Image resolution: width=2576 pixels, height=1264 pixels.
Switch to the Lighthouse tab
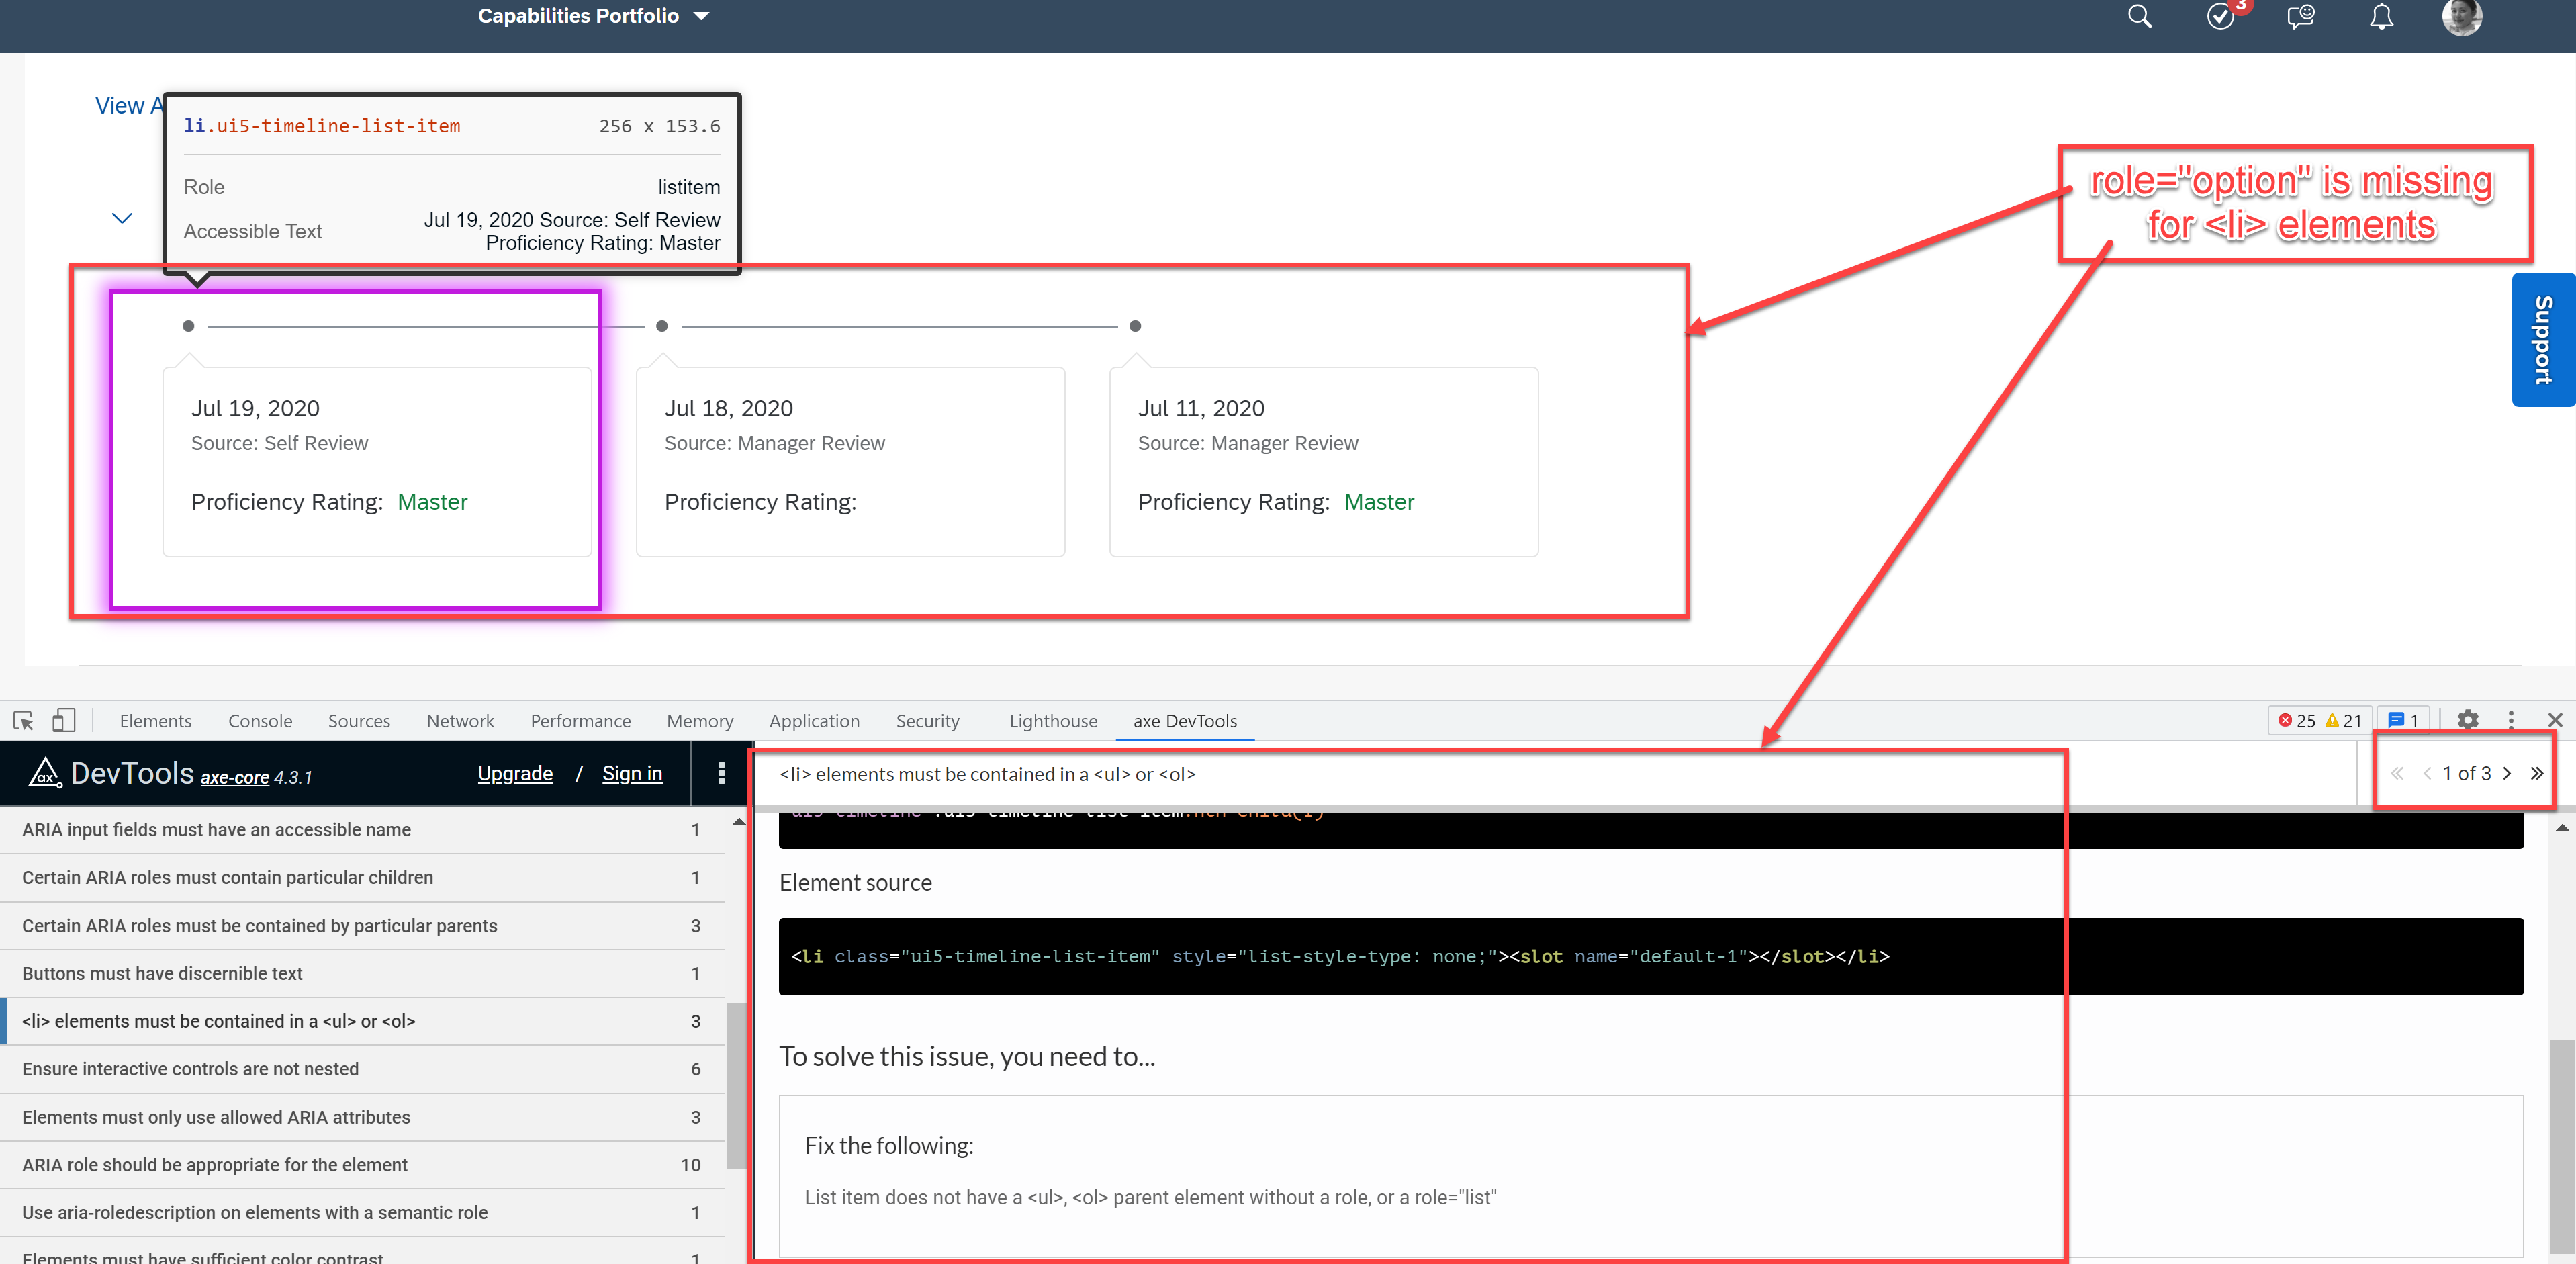tap(1052, 720)
